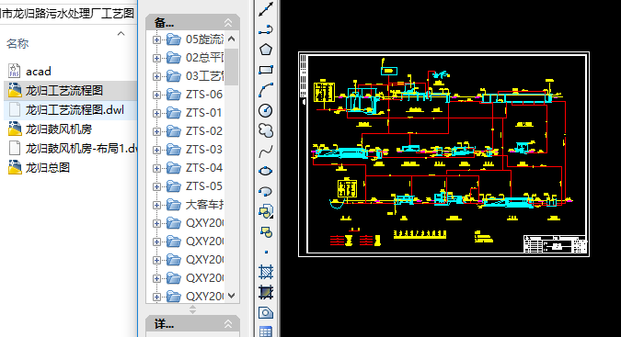
Task: Select the Ellipse Arc tool
Action: tap(266, 191)
